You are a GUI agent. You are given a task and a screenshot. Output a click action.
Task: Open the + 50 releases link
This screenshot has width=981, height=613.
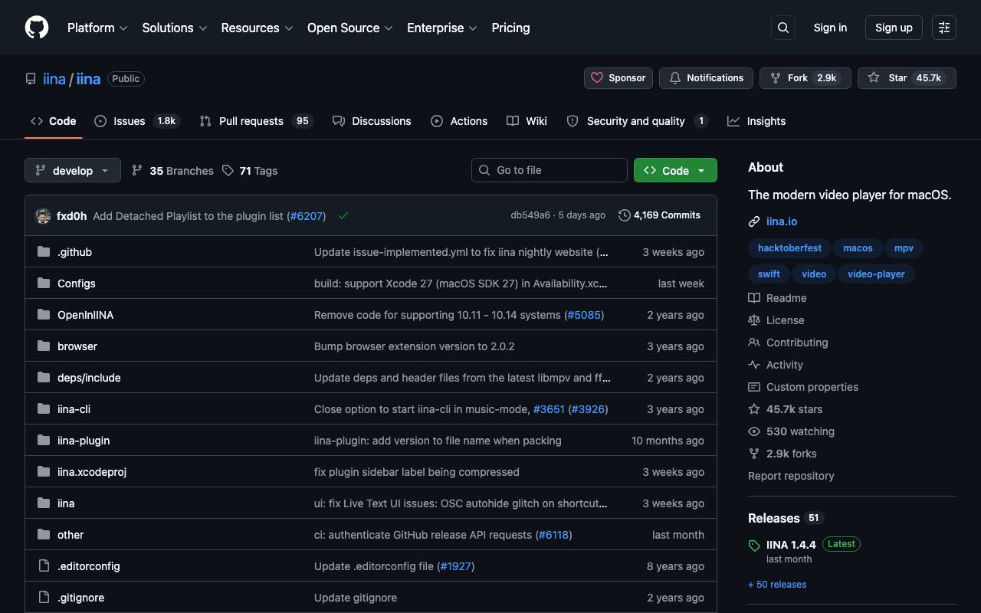[x=777, y=585]
